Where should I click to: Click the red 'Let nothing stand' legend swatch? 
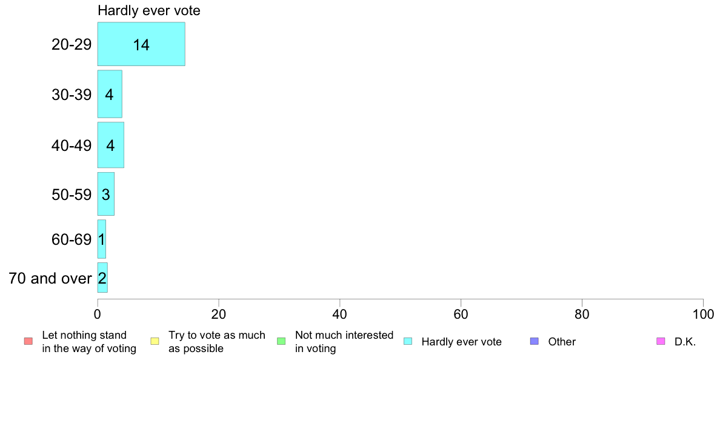click(x=28, y=341)
